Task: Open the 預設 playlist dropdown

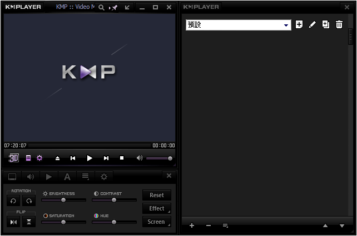Action: tap(286, 25)
